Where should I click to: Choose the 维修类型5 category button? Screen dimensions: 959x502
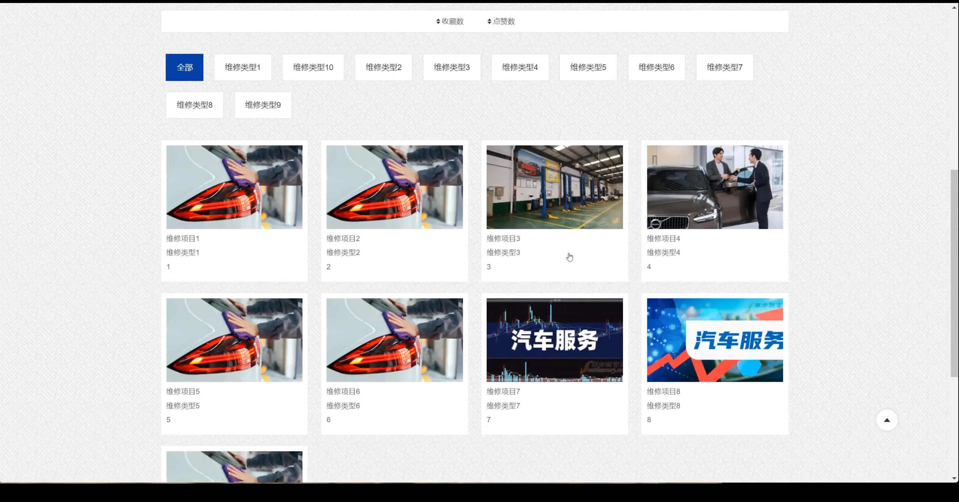click(x=588, y=67)
